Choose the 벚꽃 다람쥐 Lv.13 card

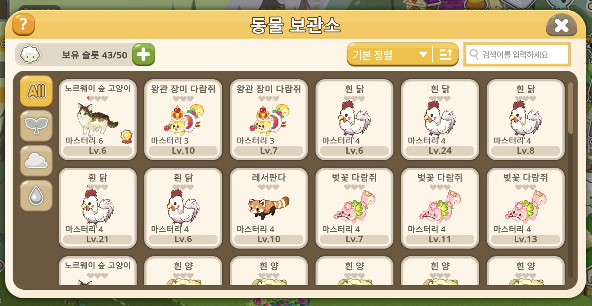point(525,208)
